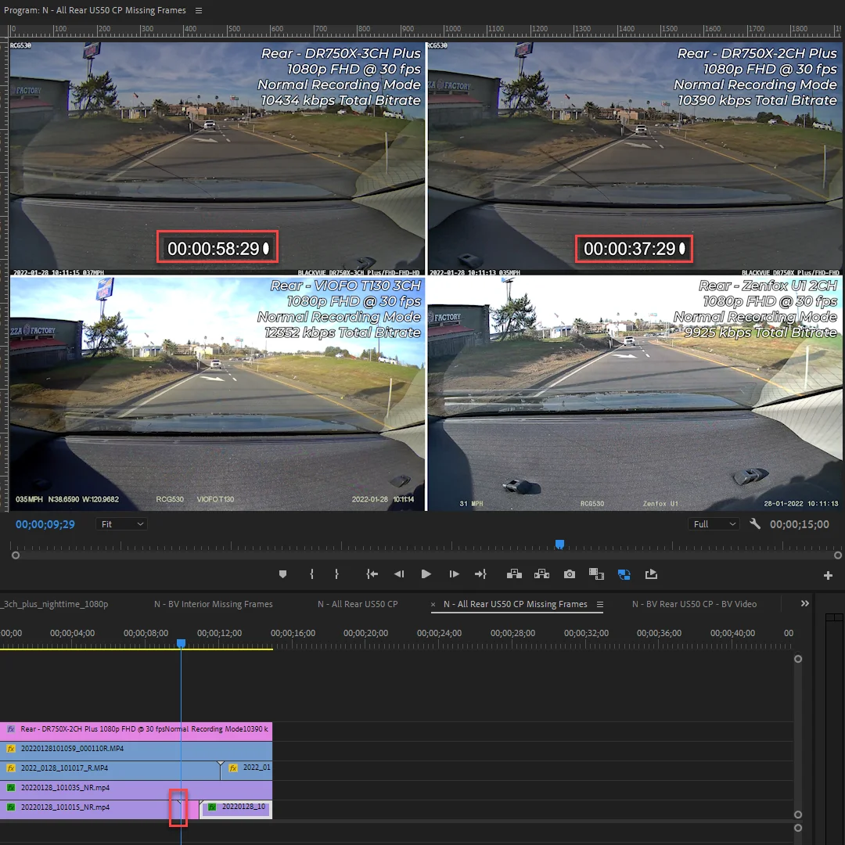
Task: Open the Comparison View button
Action: (596, 574)
